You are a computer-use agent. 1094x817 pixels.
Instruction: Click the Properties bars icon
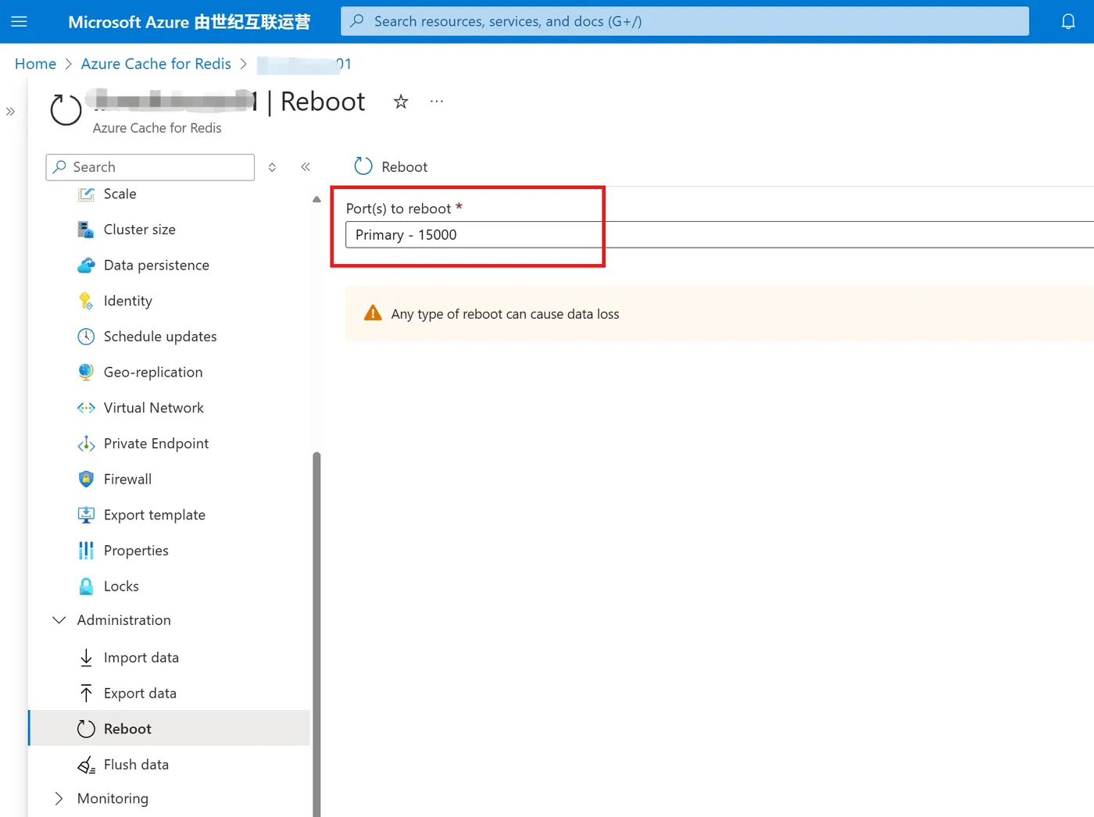click(x=86, y=551)
